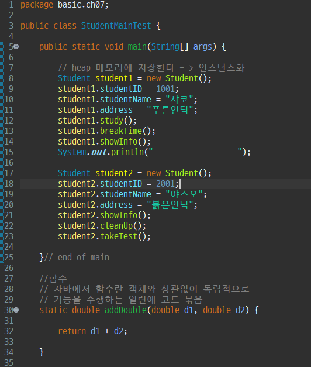
Task: Click the heap memory comment line
Action: (x=151, y=68)
